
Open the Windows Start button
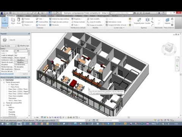pos(2,124)
